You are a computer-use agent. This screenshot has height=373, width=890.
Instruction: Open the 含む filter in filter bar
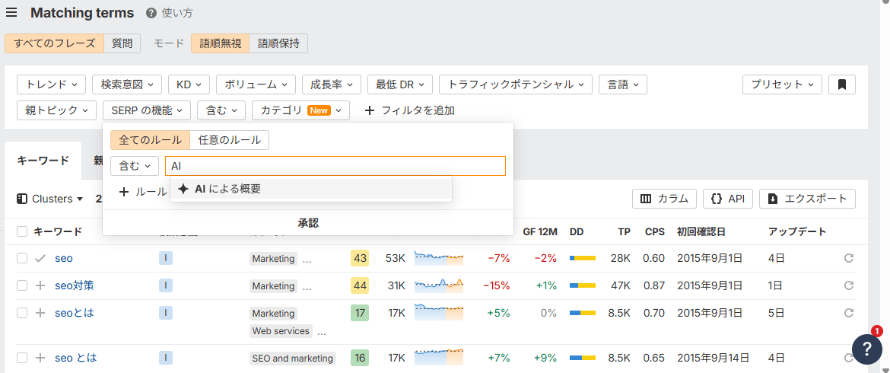click(x=221, y=110)
